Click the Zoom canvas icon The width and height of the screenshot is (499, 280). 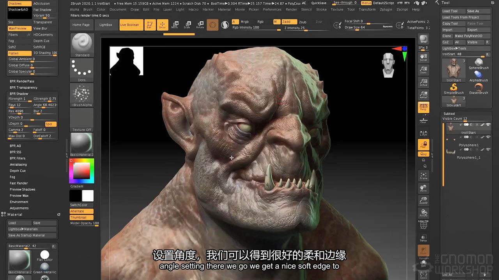click(x=423, y=70)
